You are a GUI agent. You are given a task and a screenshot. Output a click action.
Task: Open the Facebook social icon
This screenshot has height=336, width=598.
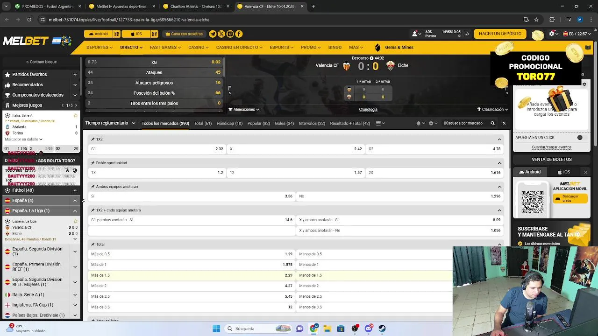239,34
